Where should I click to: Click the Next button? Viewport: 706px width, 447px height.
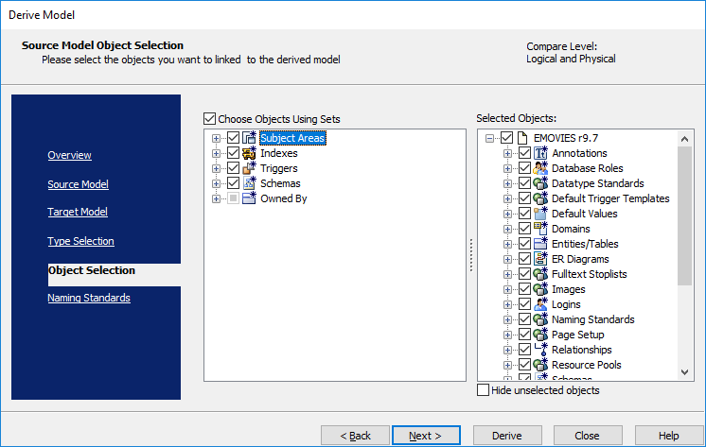[426, 436]
